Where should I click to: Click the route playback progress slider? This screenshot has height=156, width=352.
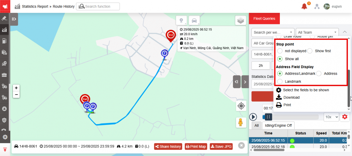290,117
